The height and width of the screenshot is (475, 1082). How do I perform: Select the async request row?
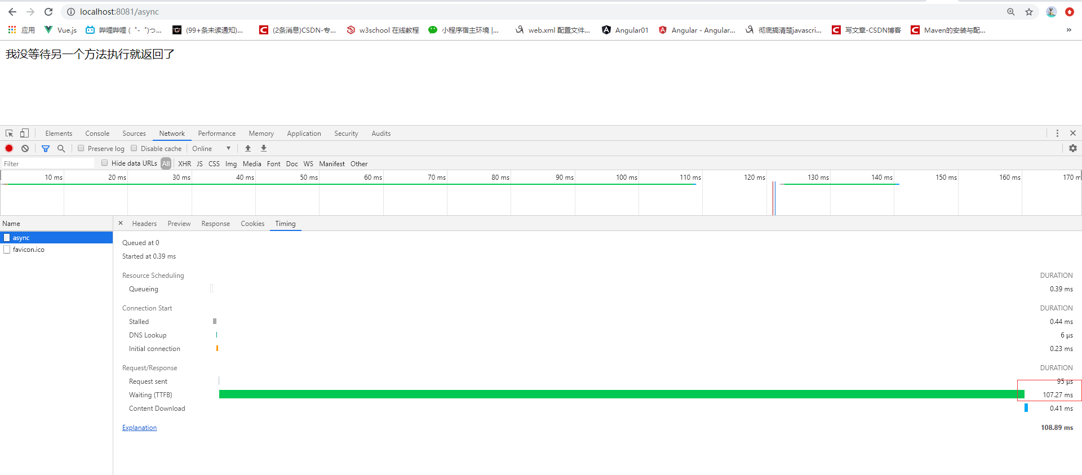[56, 238]
